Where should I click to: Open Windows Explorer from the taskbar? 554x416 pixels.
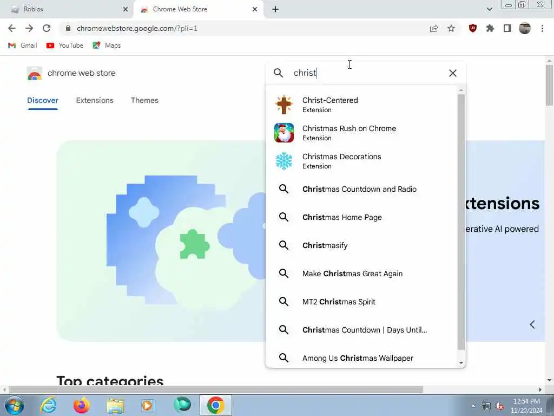[115, 405]
